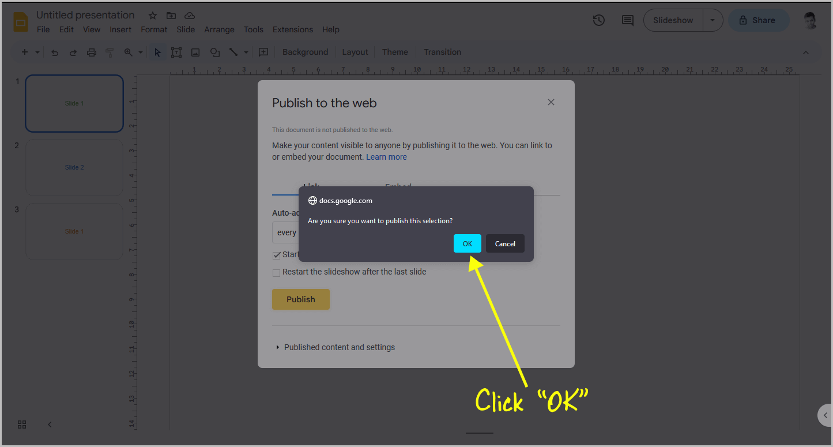Click the Insert image icon
The image size is (833, 447).
195,52
